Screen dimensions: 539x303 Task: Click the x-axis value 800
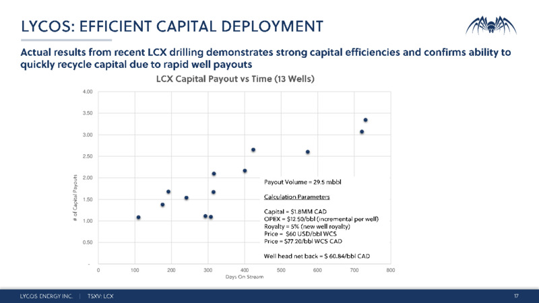(x=391, y=270)
